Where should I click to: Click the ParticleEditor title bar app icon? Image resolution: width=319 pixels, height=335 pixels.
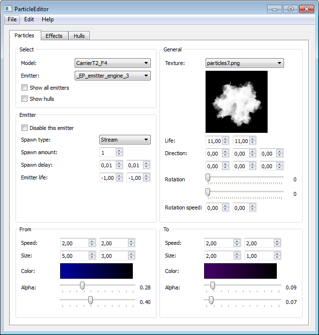point(8,9)
